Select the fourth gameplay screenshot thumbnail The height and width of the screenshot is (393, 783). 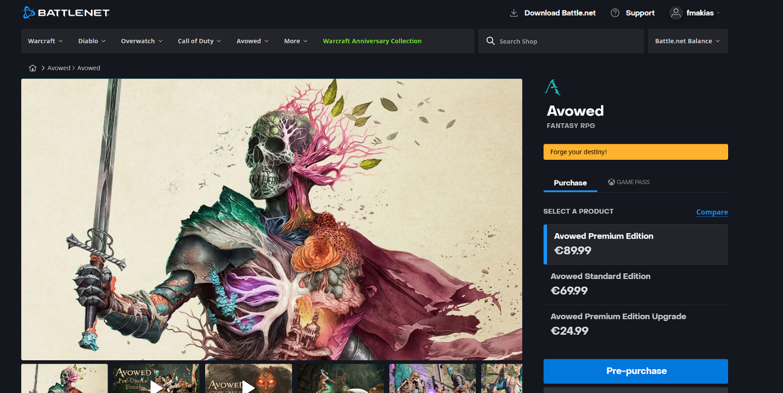[x=341, y=378]
